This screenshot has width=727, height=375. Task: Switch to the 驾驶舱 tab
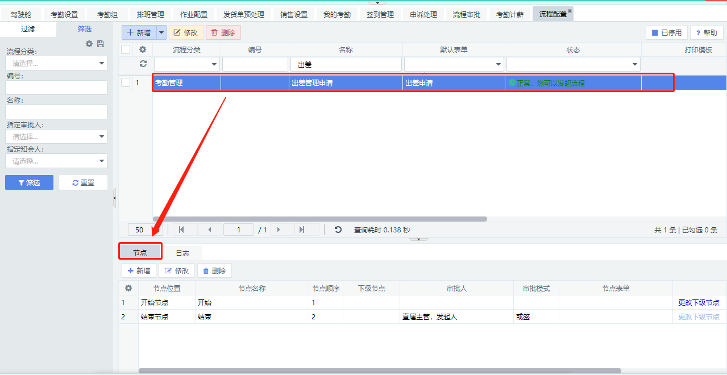[x=21, y=14]
